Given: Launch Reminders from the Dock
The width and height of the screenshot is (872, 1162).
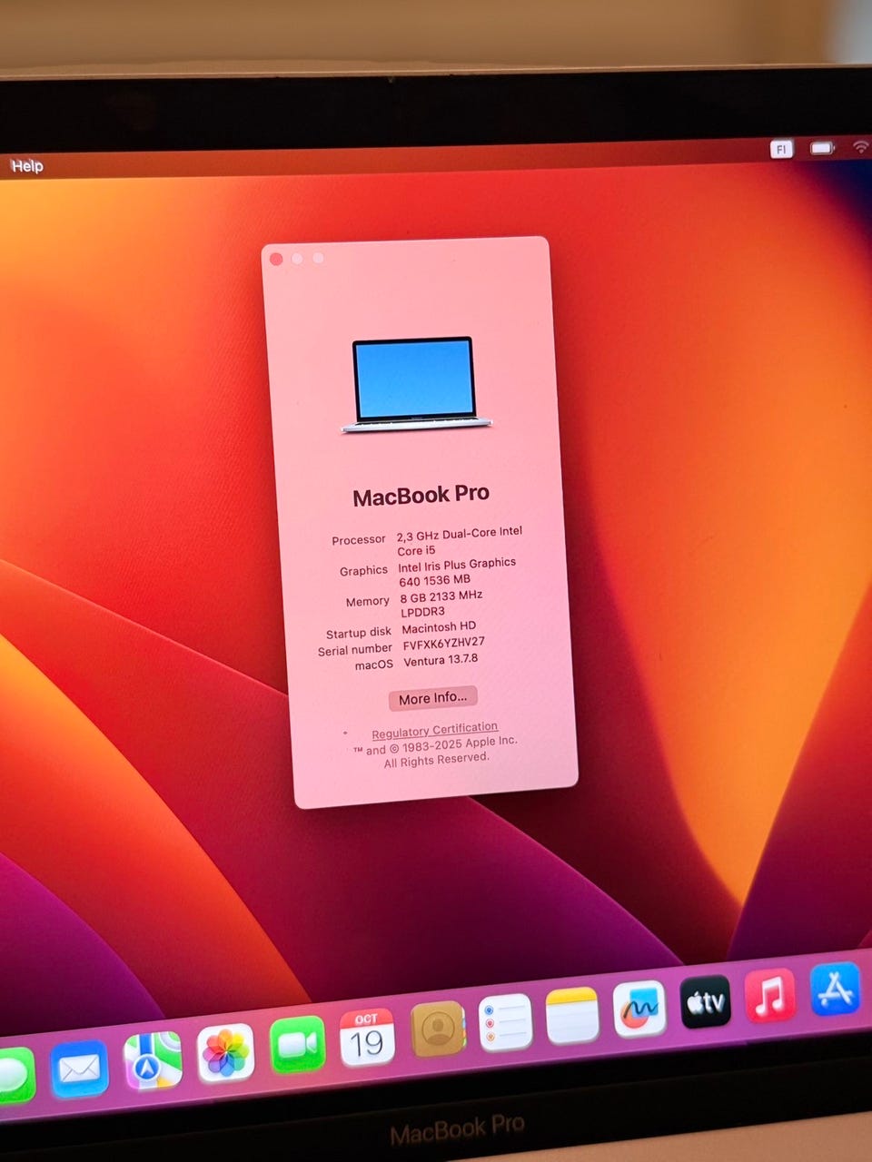Looking at the screenshot, I should (x=505, y=1022).
